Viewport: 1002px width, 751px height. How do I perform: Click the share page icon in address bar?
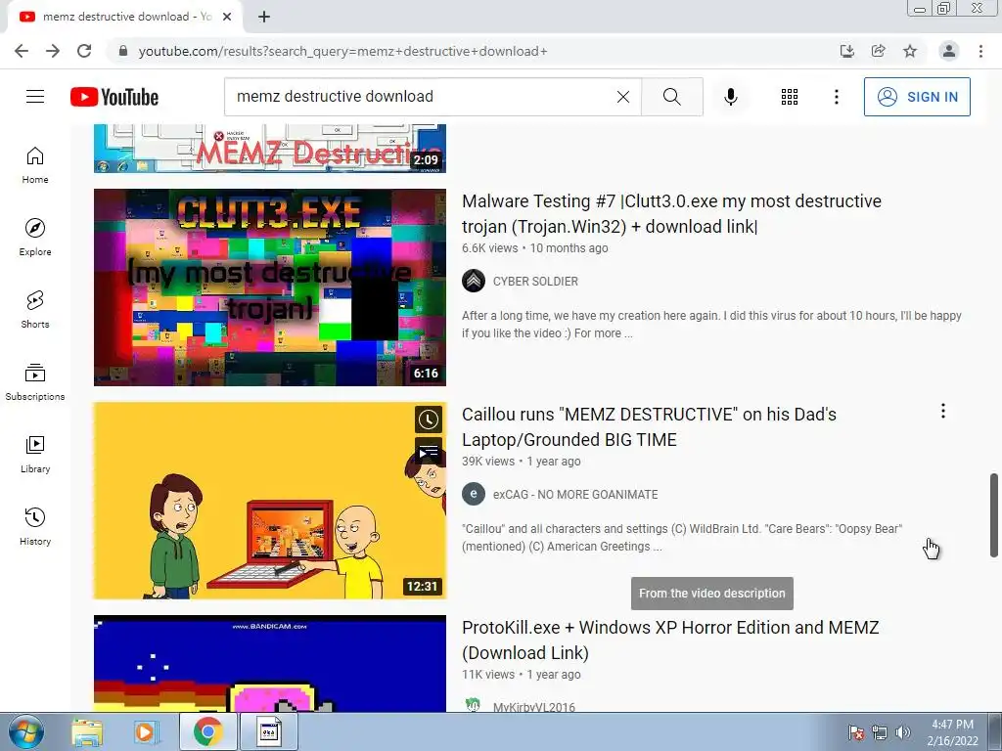[879, 51]
